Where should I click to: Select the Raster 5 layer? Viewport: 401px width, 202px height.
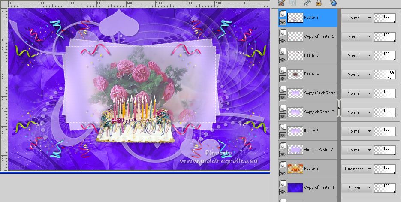(311, 55)
